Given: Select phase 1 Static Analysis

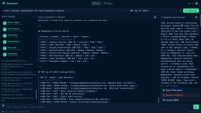Looking at the screenshot, I should click(x=18, y=29).
